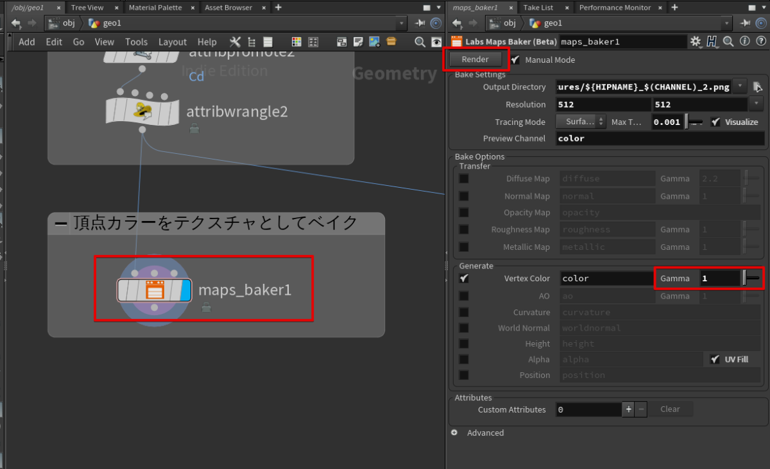The height and width of the screenshot is (469, 770).
Task: Open the Tools menu
Action: click(x=136, y=42)
